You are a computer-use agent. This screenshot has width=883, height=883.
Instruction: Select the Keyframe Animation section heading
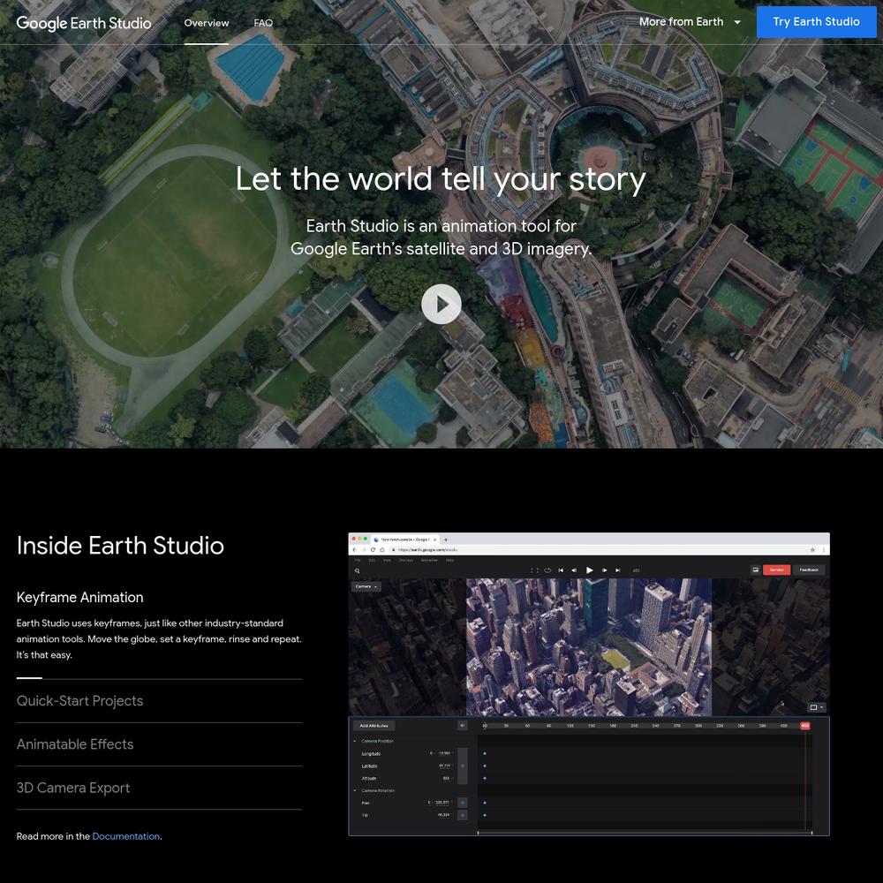tap(80, 597)
